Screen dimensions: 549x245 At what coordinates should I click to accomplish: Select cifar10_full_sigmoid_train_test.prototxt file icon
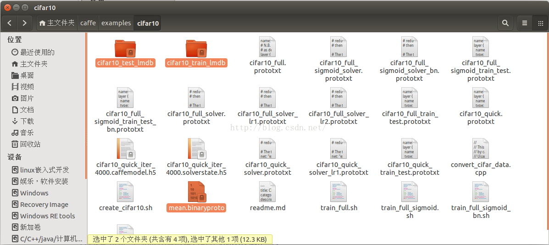480,47
